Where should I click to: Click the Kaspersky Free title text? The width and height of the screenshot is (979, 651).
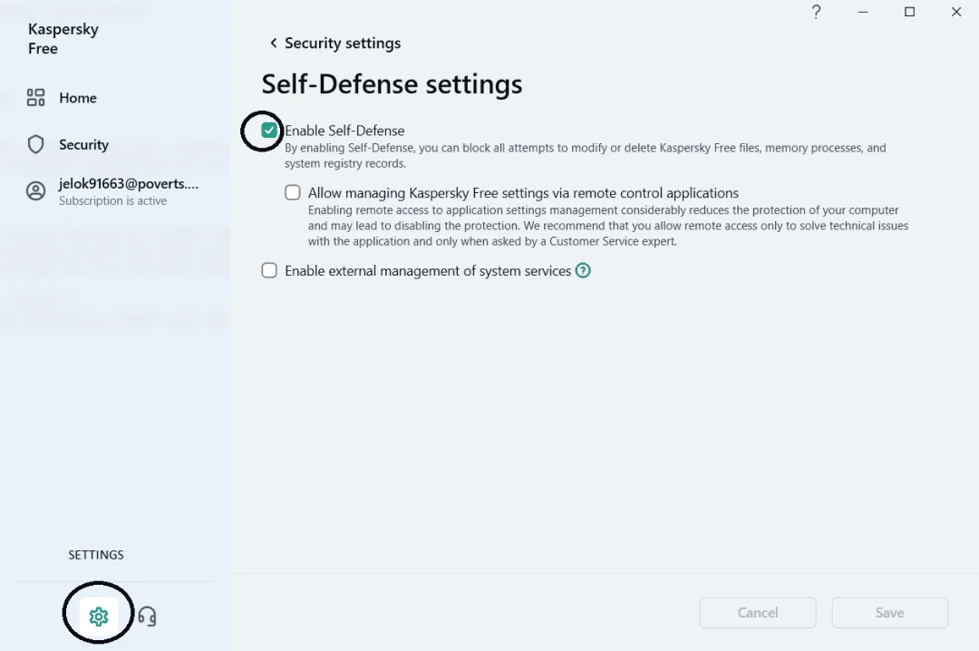coord(63,39)
